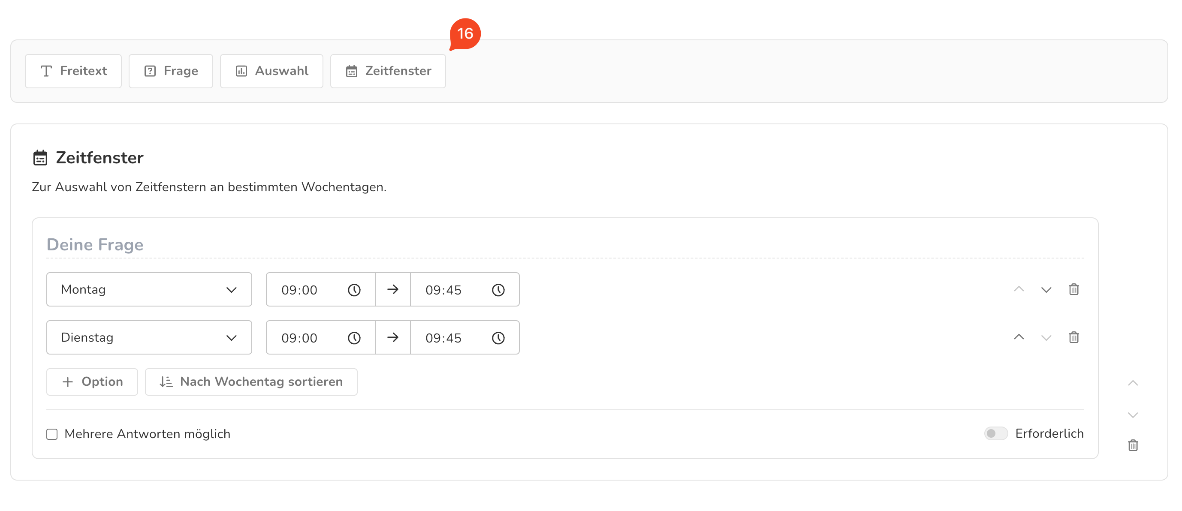Image resolution: width=1182 pixels, height=511 pixels.
Task: Open clock picker for Montag start time
Action: click(x=354, y=290)
